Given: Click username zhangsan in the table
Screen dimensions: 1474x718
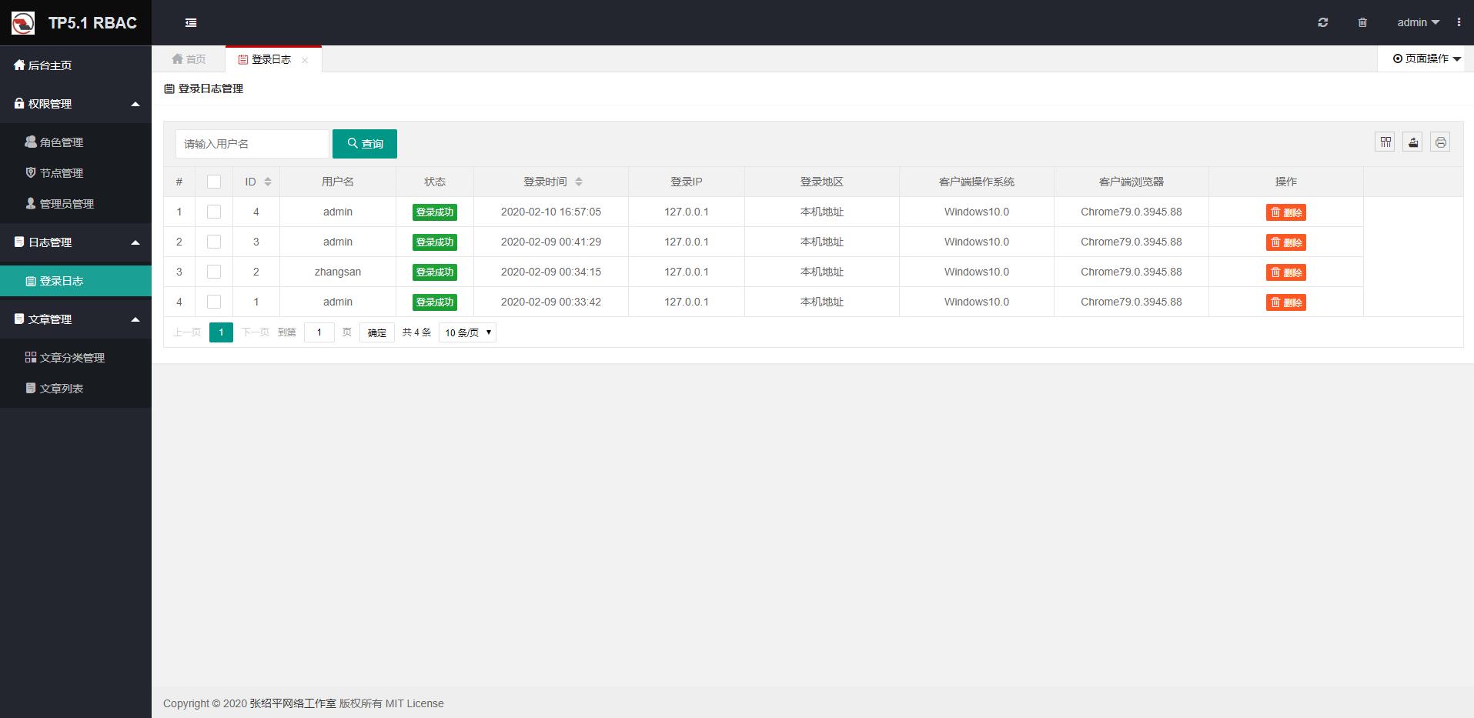Looking at the screenshot, I should pos(338,272).
